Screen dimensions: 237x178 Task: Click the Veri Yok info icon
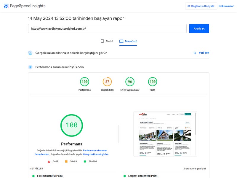tap(195, 53)
